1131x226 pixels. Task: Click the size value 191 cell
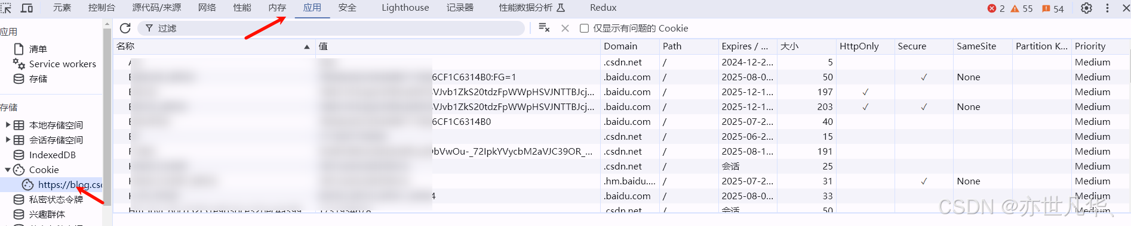806,151
